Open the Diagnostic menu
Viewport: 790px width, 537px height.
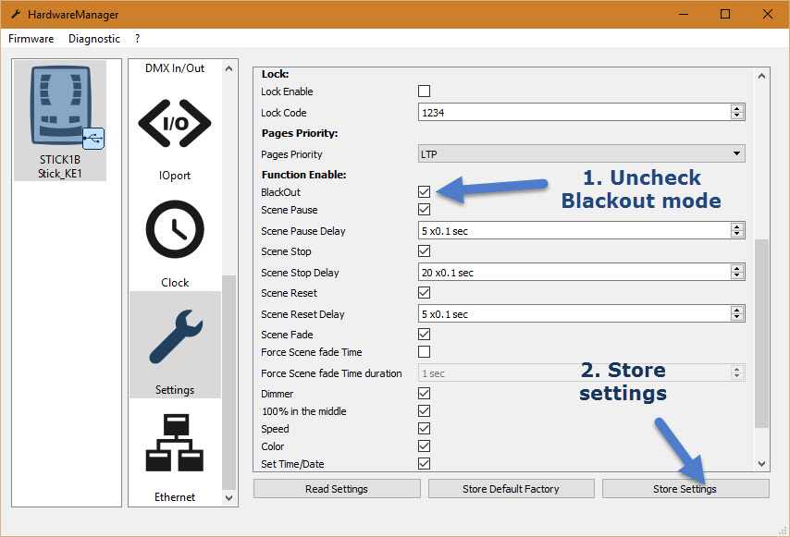94,39
